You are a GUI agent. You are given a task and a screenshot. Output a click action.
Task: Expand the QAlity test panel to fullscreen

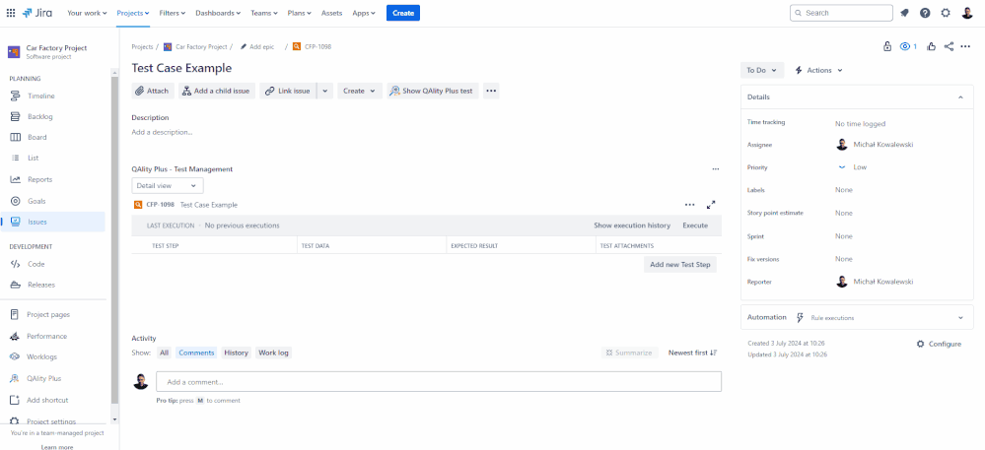(711, 205)
